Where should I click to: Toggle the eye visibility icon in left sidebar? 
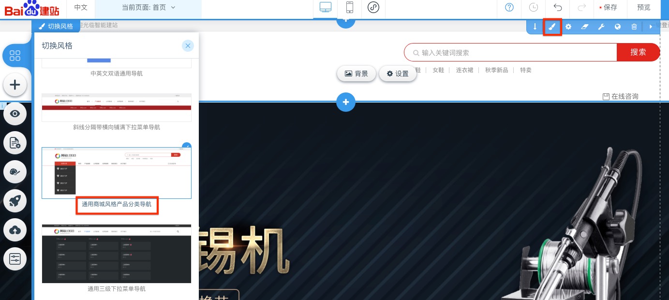(15, 114)
